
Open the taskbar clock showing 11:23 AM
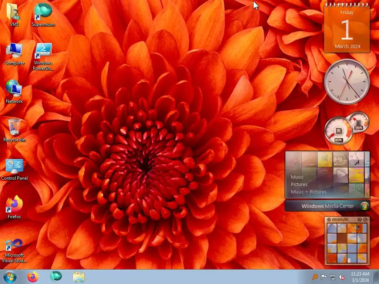point(360,277)
